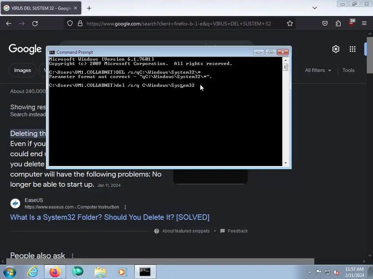The image size is (373, 279).
Task: Bookmark this page with the star
Action: pos(290,24)
